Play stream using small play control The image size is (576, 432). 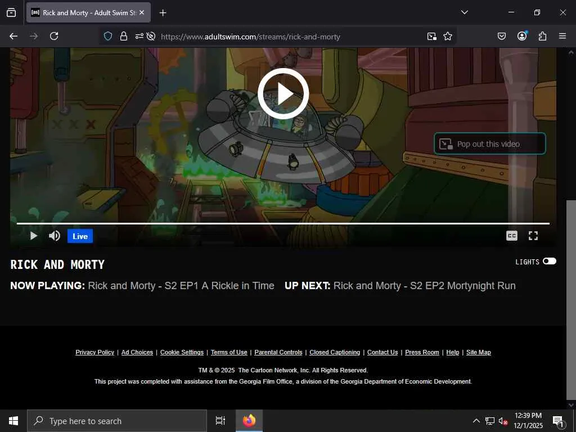(x=33, y=236)
